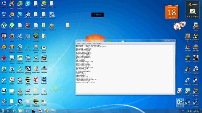Select the avast! desktop shortcut
The image size is (202, 113).
point(12,5)
